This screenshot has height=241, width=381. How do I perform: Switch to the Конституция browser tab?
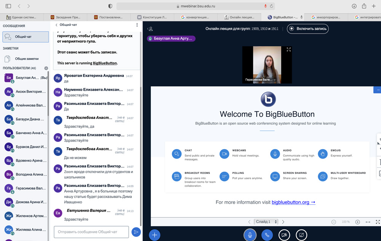[152, 17]
